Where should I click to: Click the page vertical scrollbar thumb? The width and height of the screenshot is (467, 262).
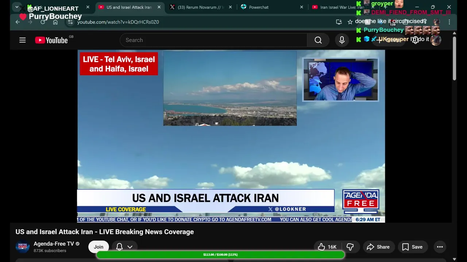pos(454,58)
